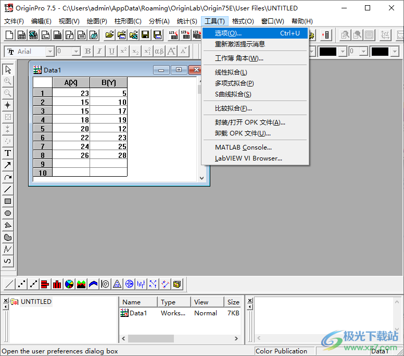Plot data as Line graph

(9, 284)
